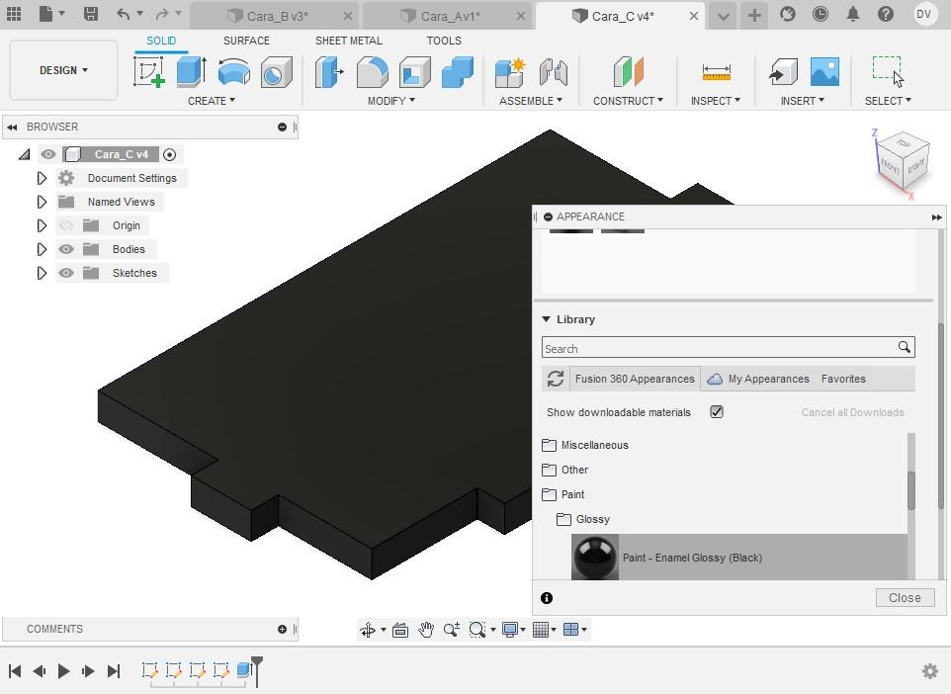Viewport: 951px width, 694px height.
Task: Toggle visibility of the Cara_C v4 component
Action: (x=47, y=154)
